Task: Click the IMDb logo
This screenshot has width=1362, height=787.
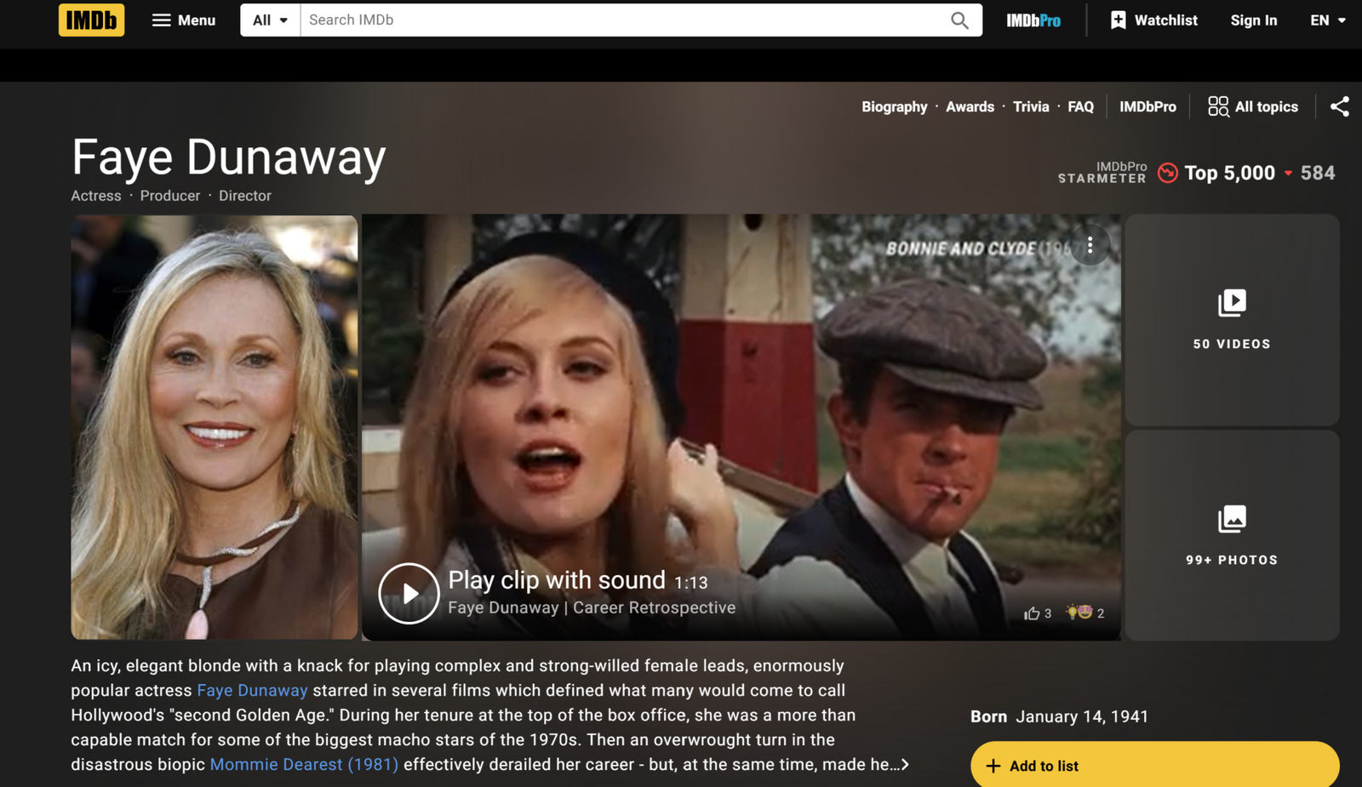Action: pos(91,20)
